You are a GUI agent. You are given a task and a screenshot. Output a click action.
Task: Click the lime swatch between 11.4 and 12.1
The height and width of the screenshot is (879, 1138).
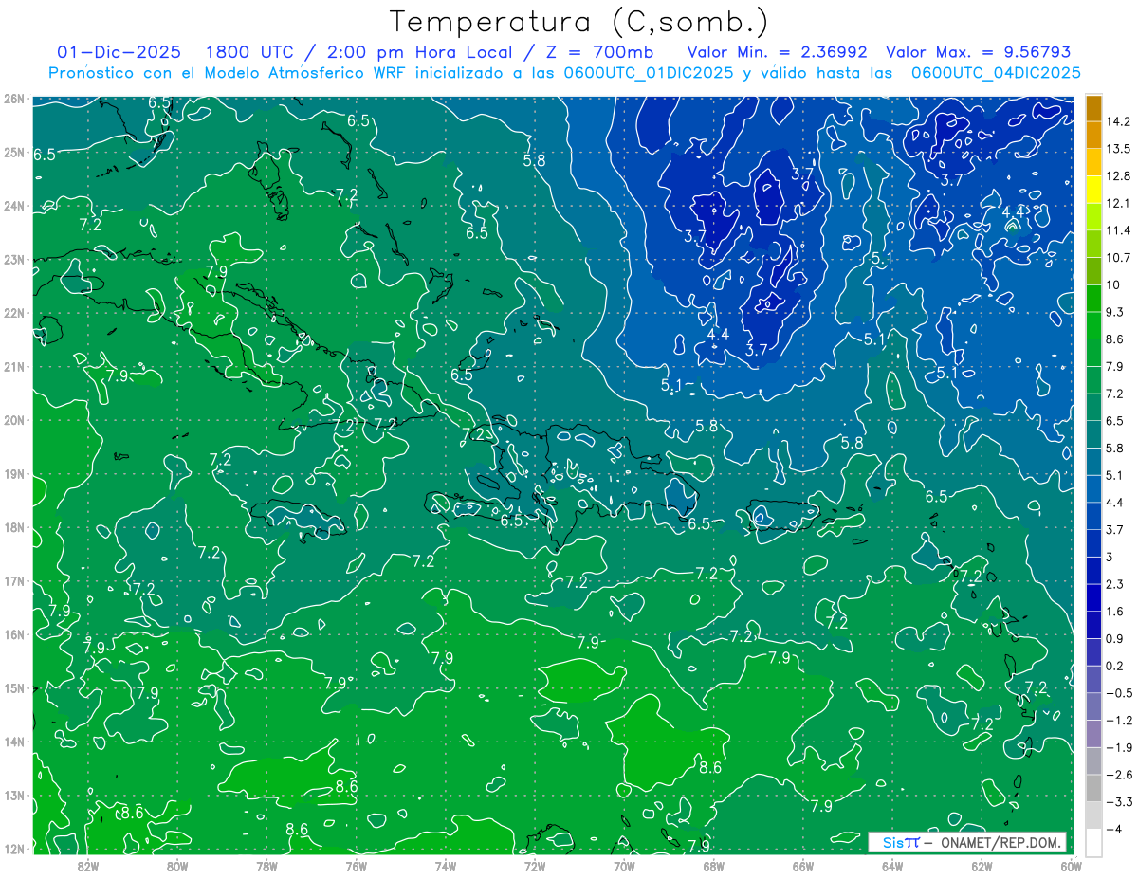pyautogui.click(x=1092, y=217)
